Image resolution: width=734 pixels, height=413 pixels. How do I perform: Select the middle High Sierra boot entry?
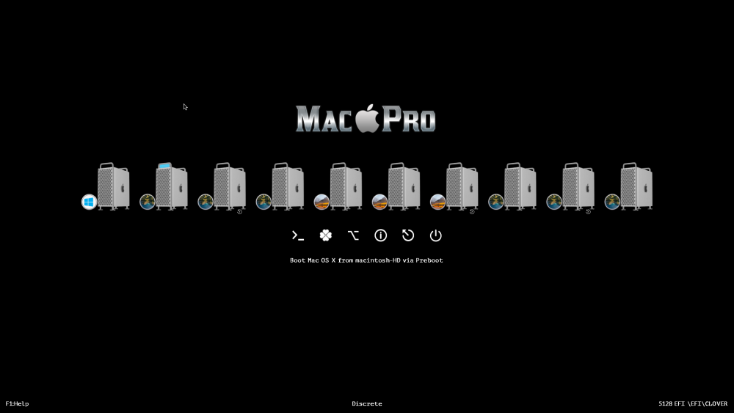(396, 186)
